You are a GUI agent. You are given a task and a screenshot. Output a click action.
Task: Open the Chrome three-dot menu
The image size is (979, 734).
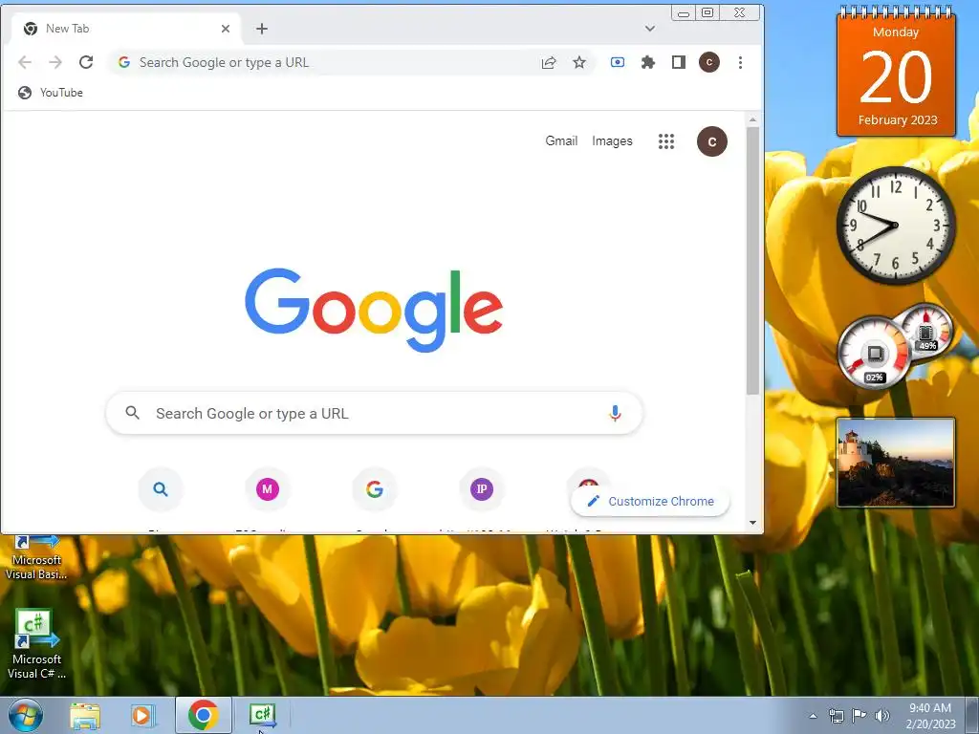740,62
